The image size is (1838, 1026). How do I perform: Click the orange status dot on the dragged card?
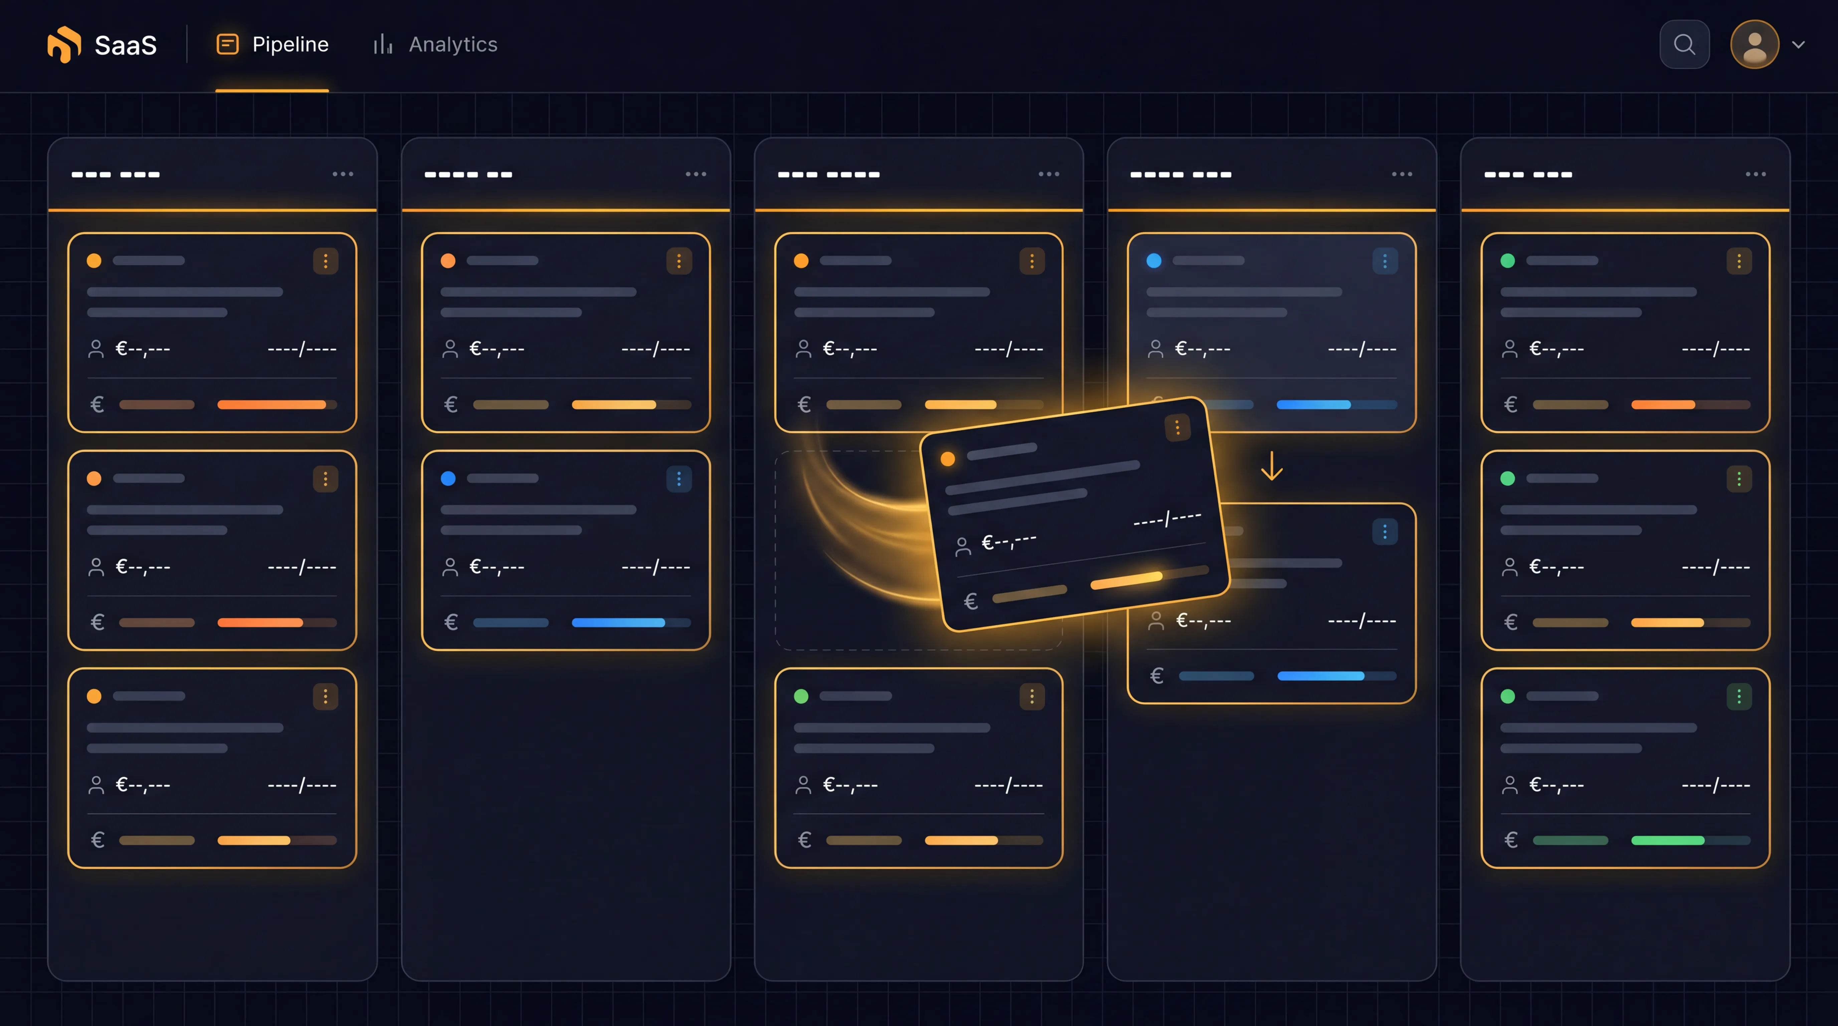(949, 459)
